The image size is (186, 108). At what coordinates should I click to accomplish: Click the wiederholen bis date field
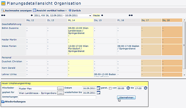[x=89, y=93]
